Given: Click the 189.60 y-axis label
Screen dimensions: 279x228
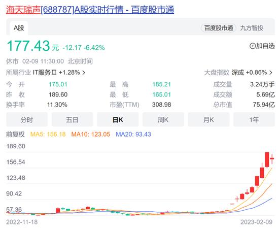Looking at the screenshot, I should [16, 146].
